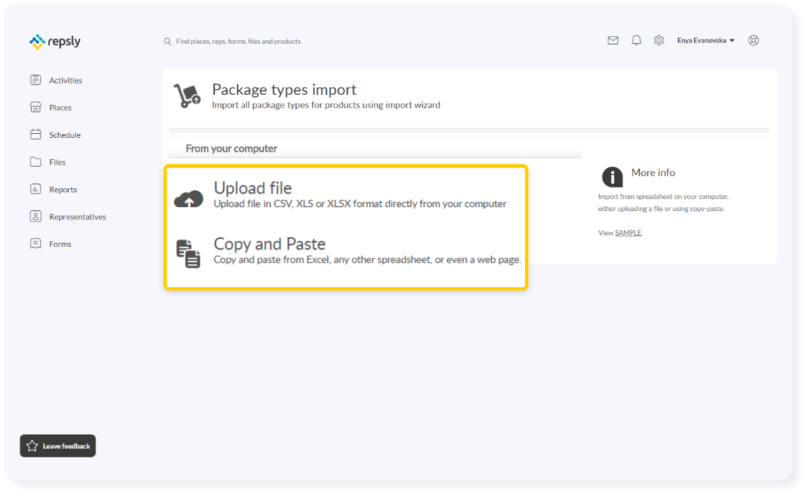Go to Activities menu label
Screen dimensions: 809x497
(65, 81)
